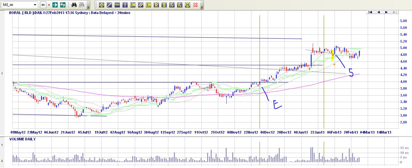The height and width of the screenshot is (168, 412).
Task: Jump to first chart data arrow
Action: click(370, 12)
